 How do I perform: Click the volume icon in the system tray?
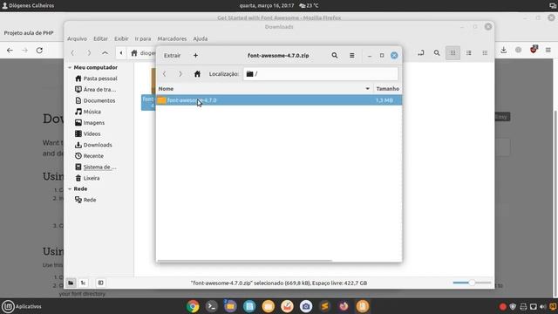[x=542, y=306]
